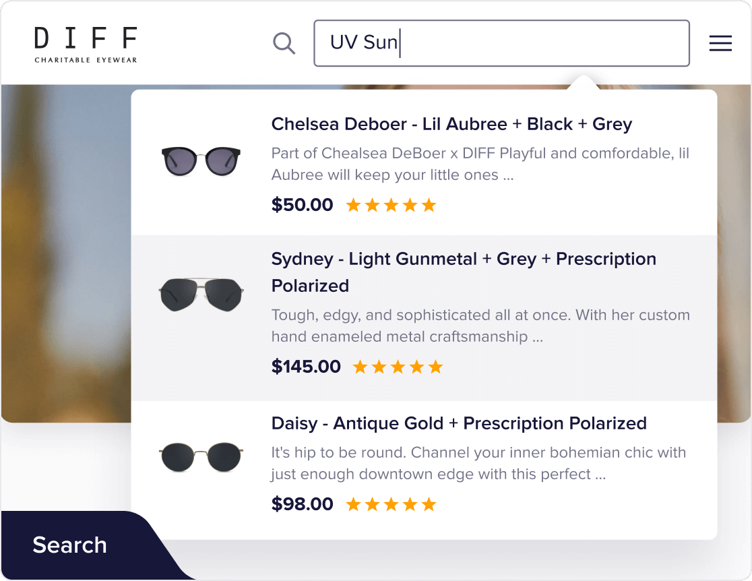Select the "Daisy - Antique Gold + Prescription Polarized" title
The image size is (752, 581).
(459, 423)
